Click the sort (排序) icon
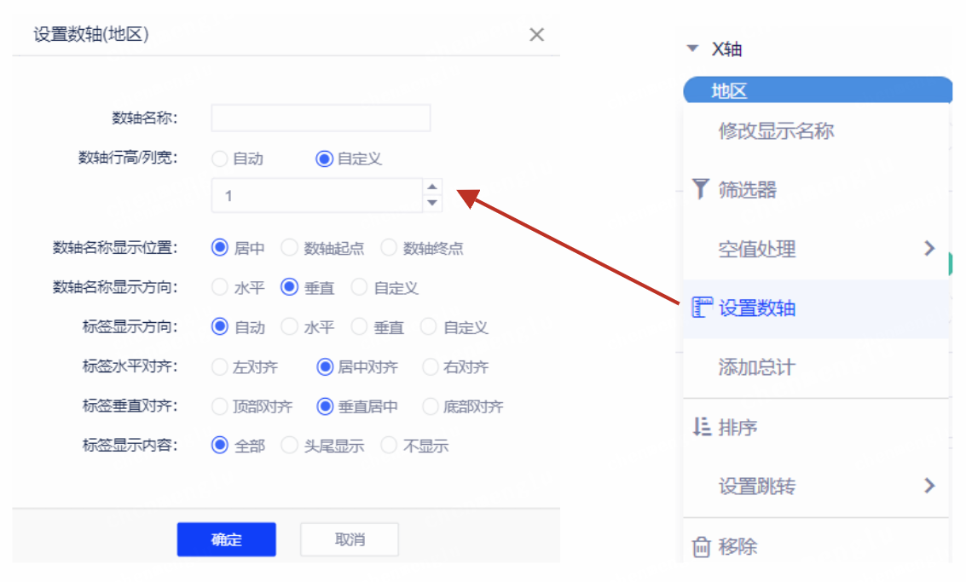 [701, 427]
